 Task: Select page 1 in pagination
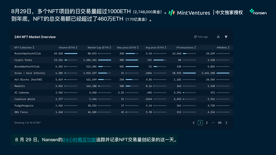click(x=200, y=123)
